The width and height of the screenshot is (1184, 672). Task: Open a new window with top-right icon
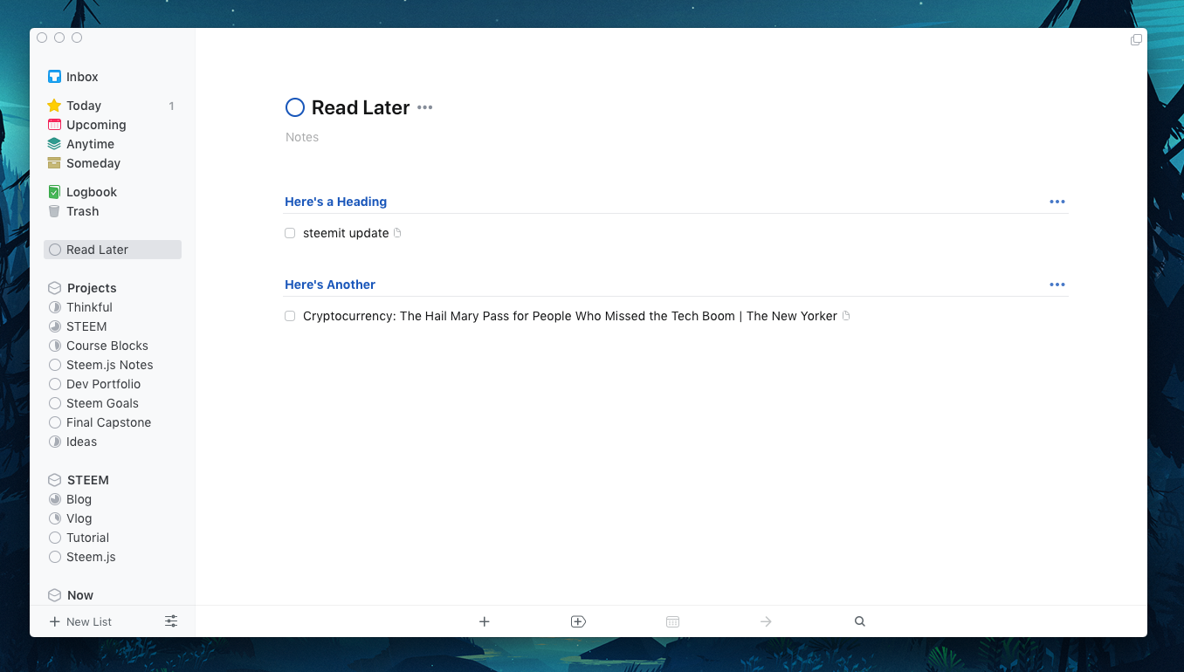coord(1136,40)
